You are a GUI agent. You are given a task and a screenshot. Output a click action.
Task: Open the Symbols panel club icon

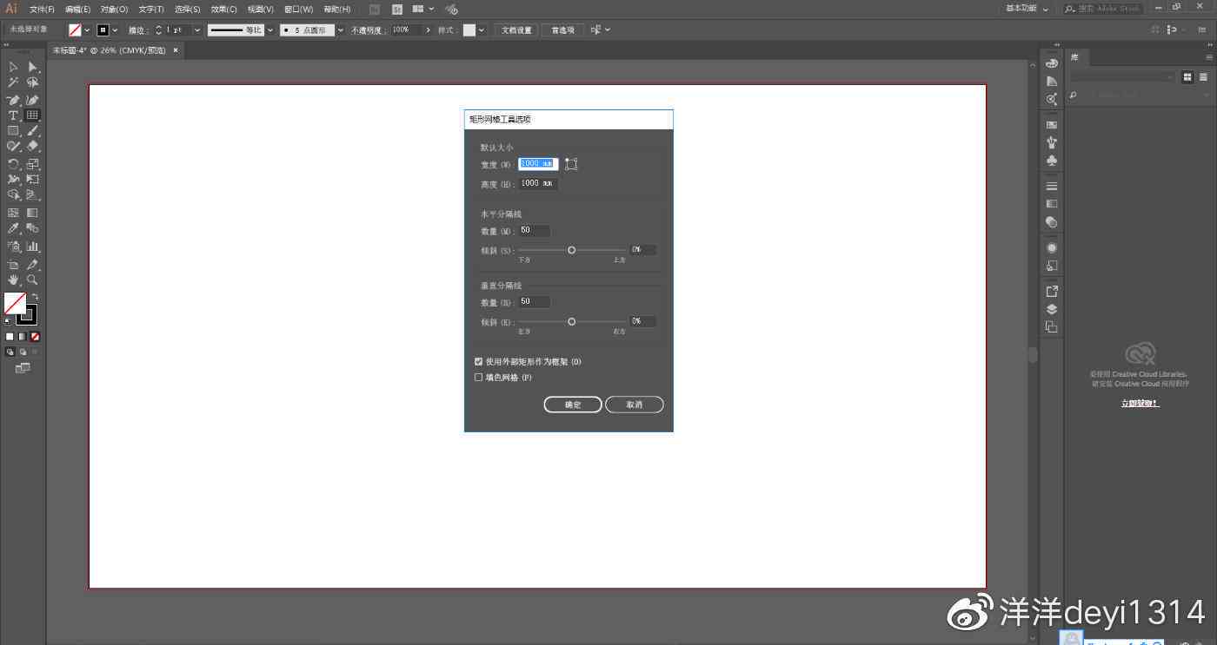(x=1052, y=161)
